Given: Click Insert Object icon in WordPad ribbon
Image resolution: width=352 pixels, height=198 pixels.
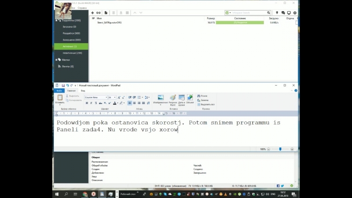Looking at the screenshot, I should pyautogui.click(x=190, y=99).
